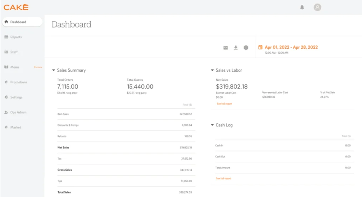Viewport: 362px width, 197px height.
Task: Click the Staff icon in sidebar
Action: [x=6, y=52]
